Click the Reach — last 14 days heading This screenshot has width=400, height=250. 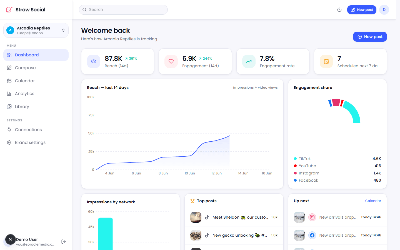point(108,87)
